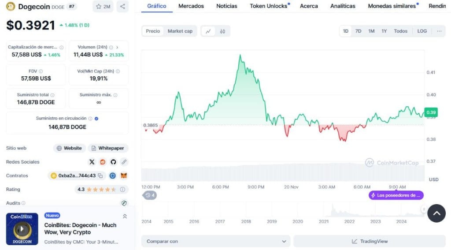This screenshot has height=250, width=451.
Task: Set chart range to 1D
Action: point(346,31)
